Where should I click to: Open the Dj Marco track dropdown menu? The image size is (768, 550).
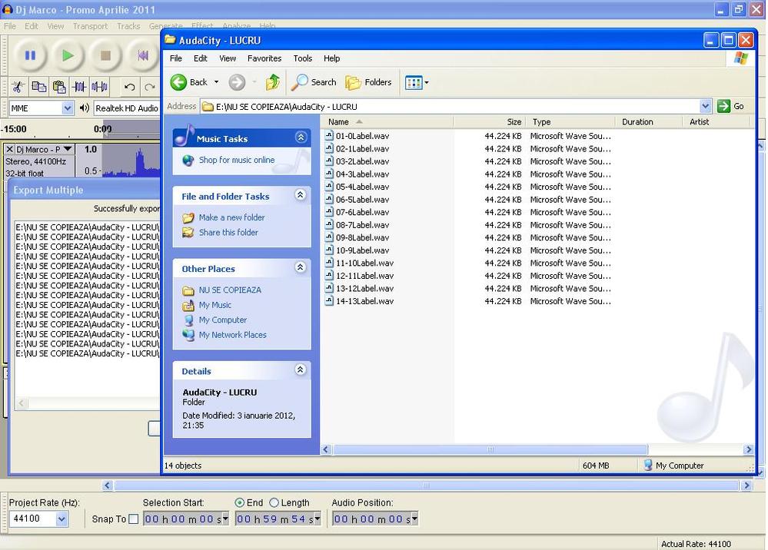pos(68,149)
